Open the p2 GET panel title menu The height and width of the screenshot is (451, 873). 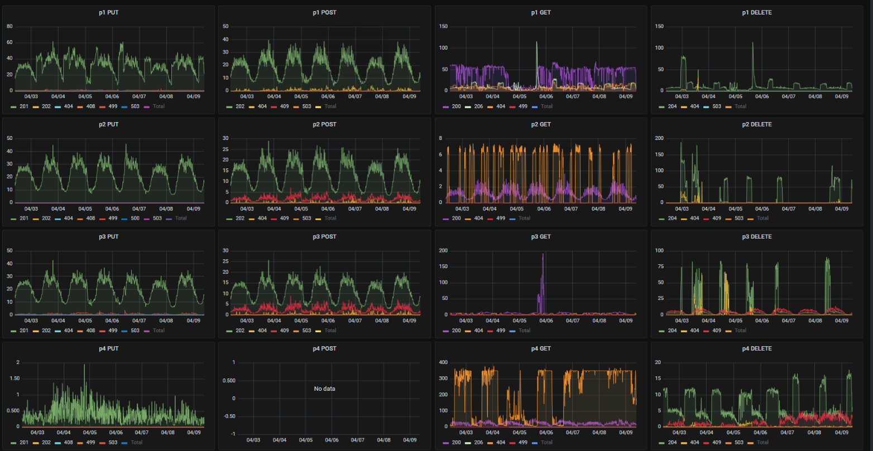[x=541, y=124]
